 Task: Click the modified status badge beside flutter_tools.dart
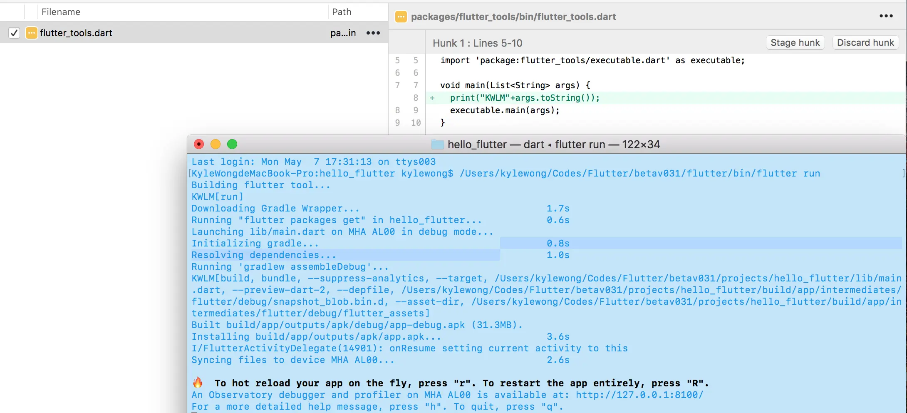click(x=31, y=33)
